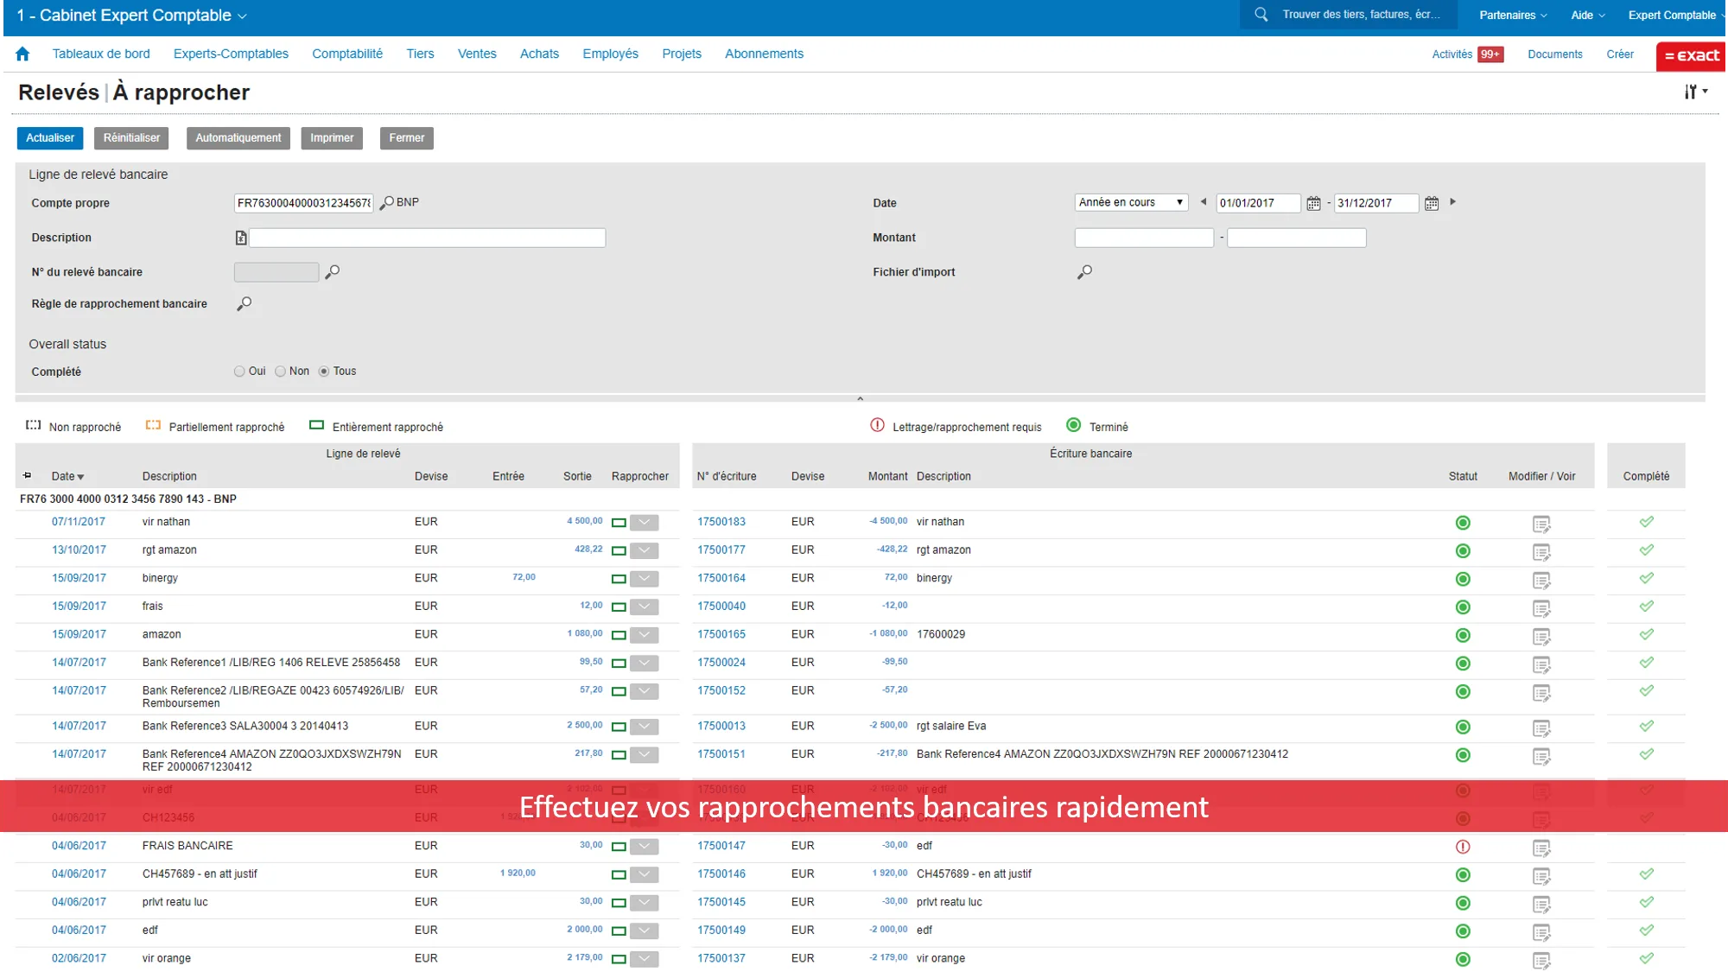Toggle completed check for edf 2 000,00 row
1728x972 pixels.
(1647, 931)
